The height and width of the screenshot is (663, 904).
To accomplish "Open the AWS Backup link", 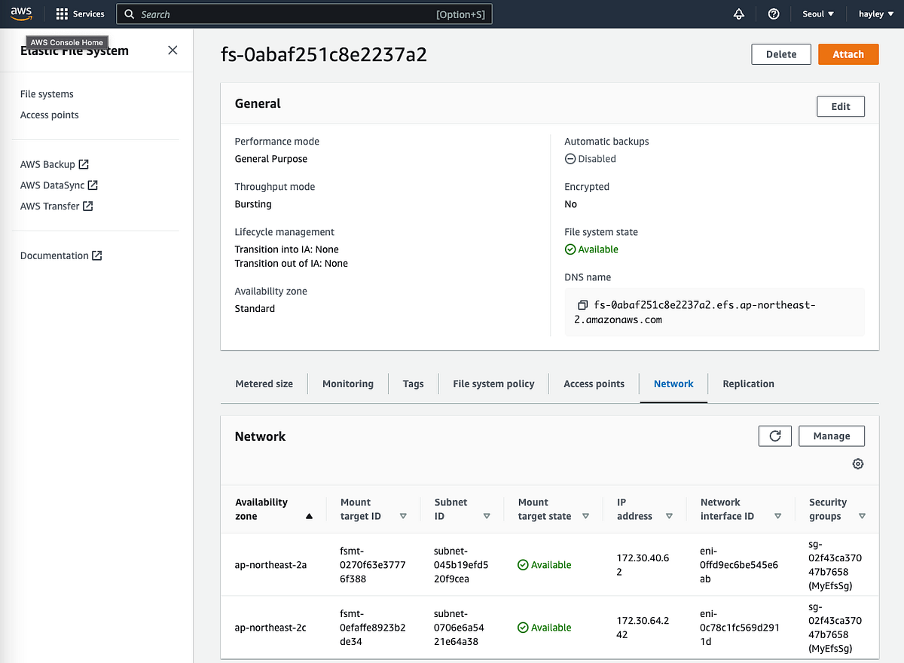I will point(47,163).
